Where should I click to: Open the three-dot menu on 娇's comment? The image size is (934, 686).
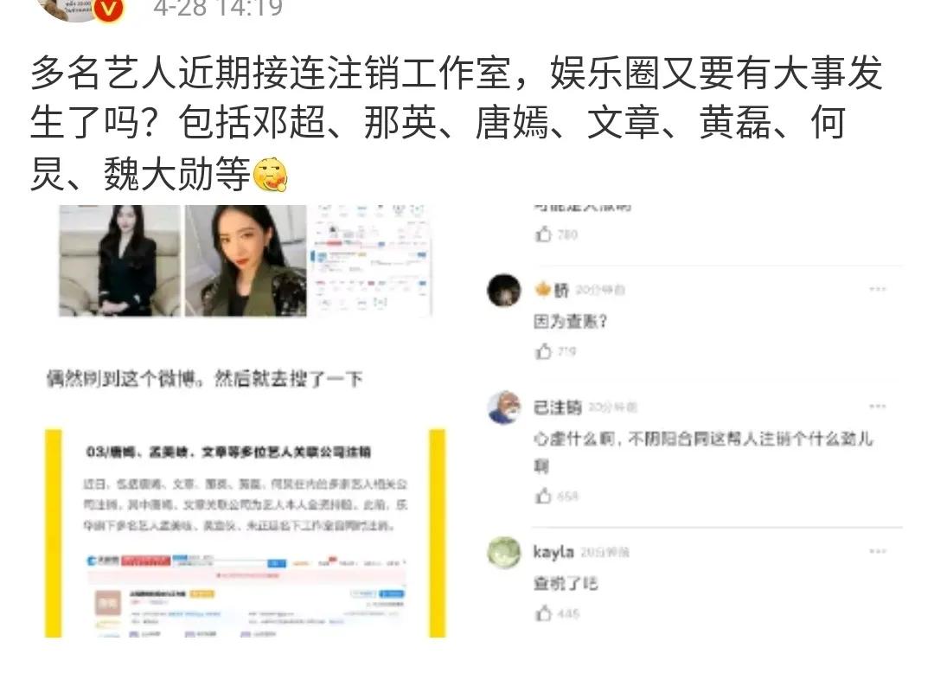coord(878,289)
